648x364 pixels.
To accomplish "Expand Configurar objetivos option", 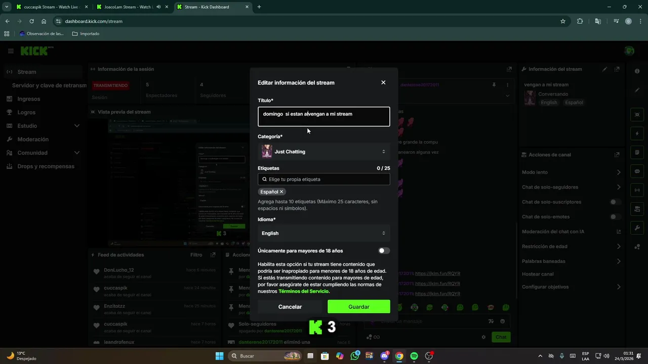I will click(x=572, y=287).
